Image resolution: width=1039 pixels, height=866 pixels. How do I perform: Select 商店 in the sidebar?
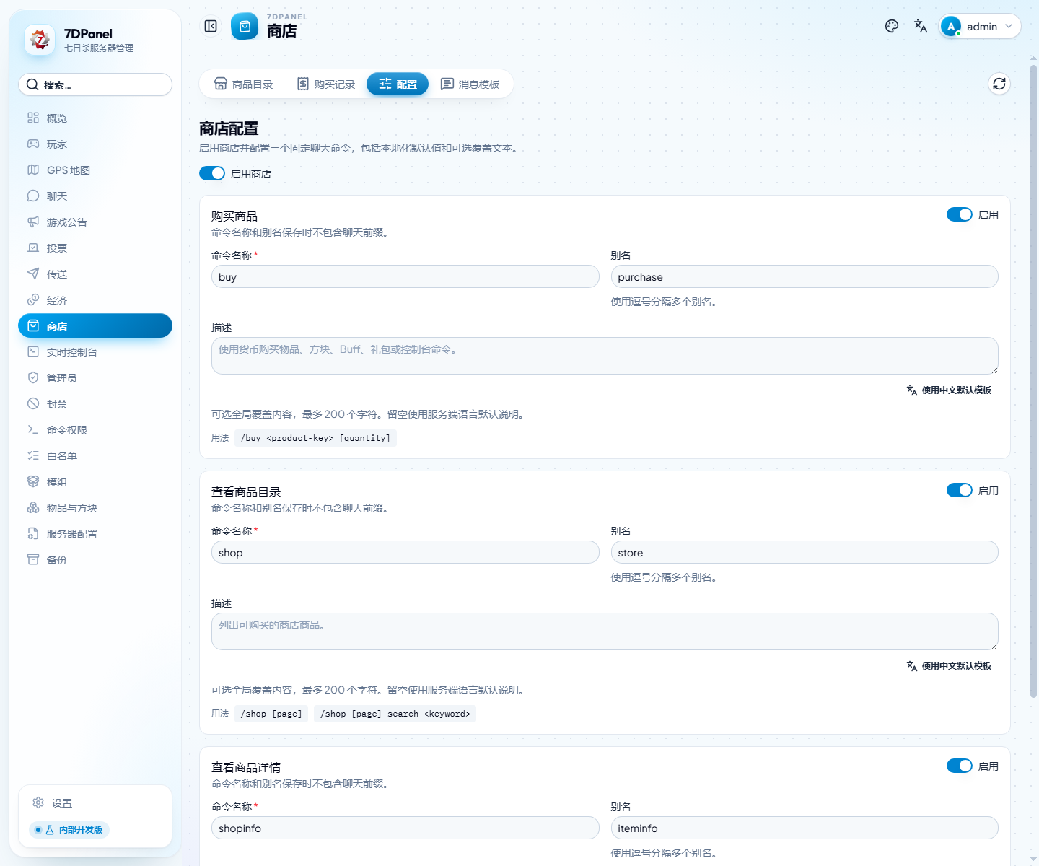pyautogui.click(x=95, y=325)
